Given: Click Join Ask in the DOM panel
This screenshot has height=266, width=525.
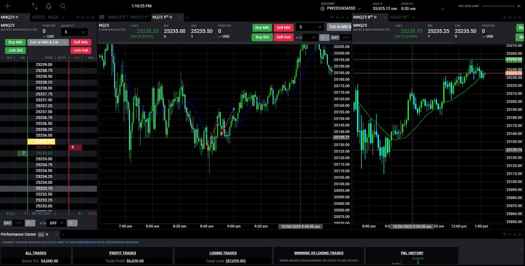Looking at the screenshot, I should pyautogui.click(x=81, y=50).
